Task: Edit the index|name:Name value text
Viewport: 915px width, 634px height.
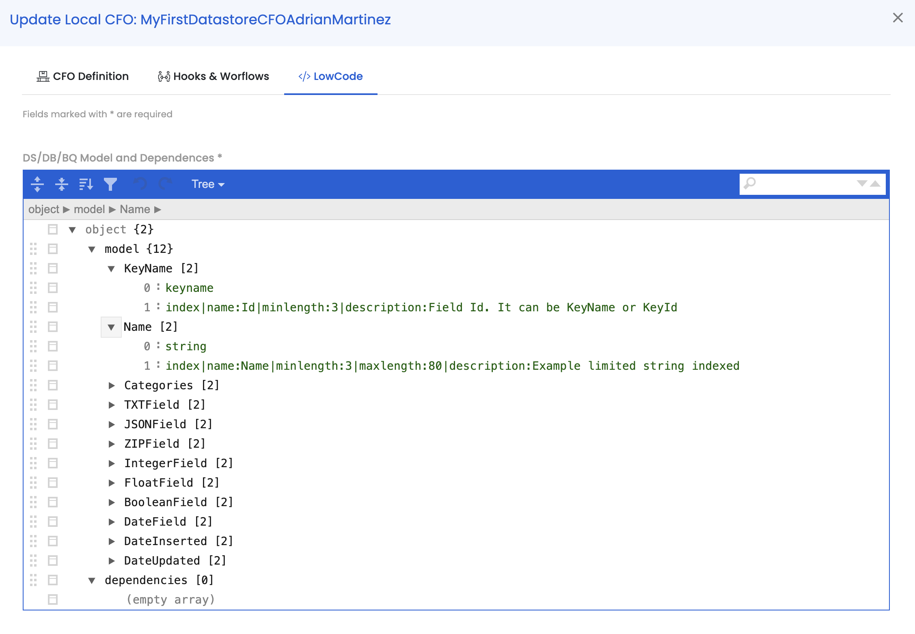Action: 452,366
